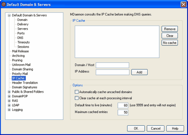
Task: Expand the Public & Shared Folders node
Action: 9,92
